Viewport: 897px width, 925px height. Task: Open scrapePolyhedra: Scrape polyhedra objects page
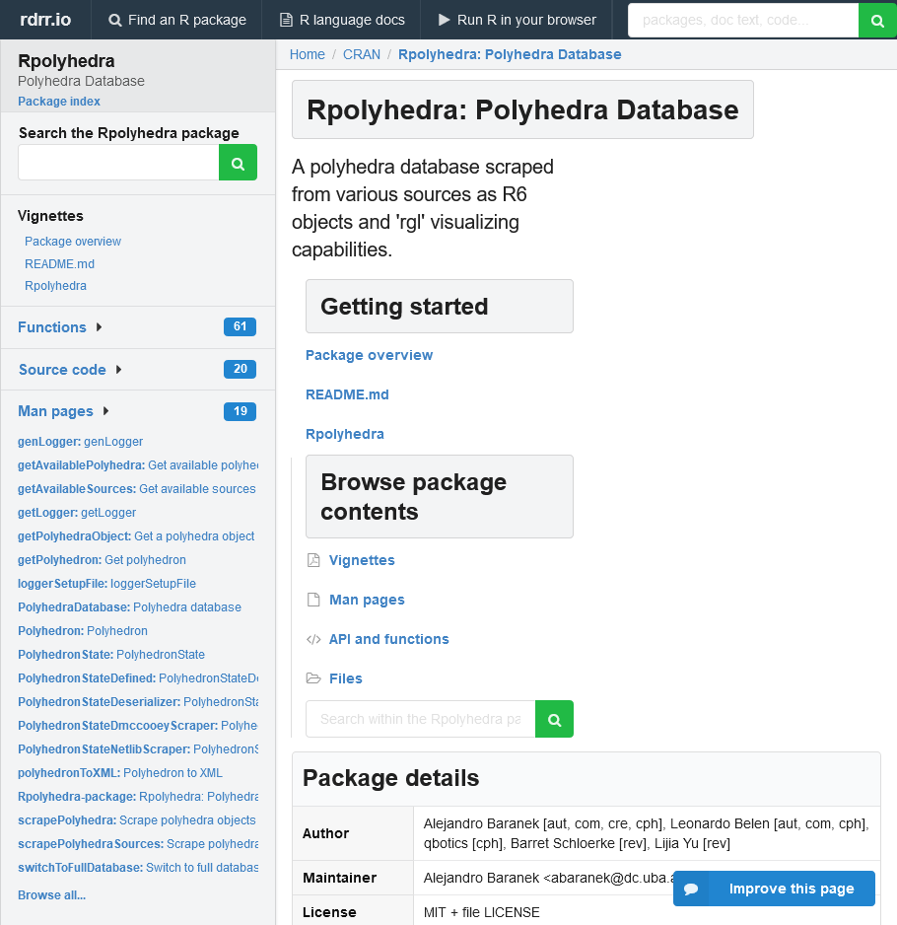tap(137, 820)
